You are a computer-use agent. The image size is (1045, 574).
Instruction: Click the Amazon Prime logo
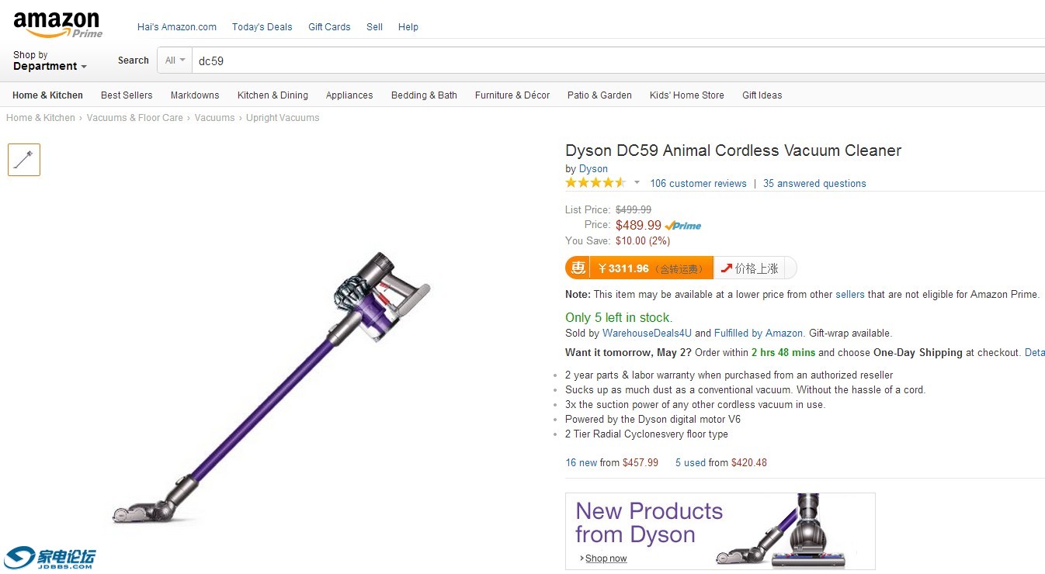(x=57, y=21)
